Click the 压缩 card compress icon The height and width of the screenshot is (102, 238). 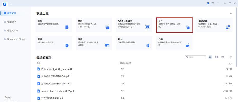tap(67, 45)
